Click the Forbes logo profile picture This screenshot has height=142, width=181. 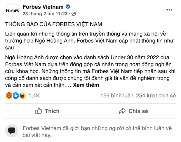[x=12, y=10]
